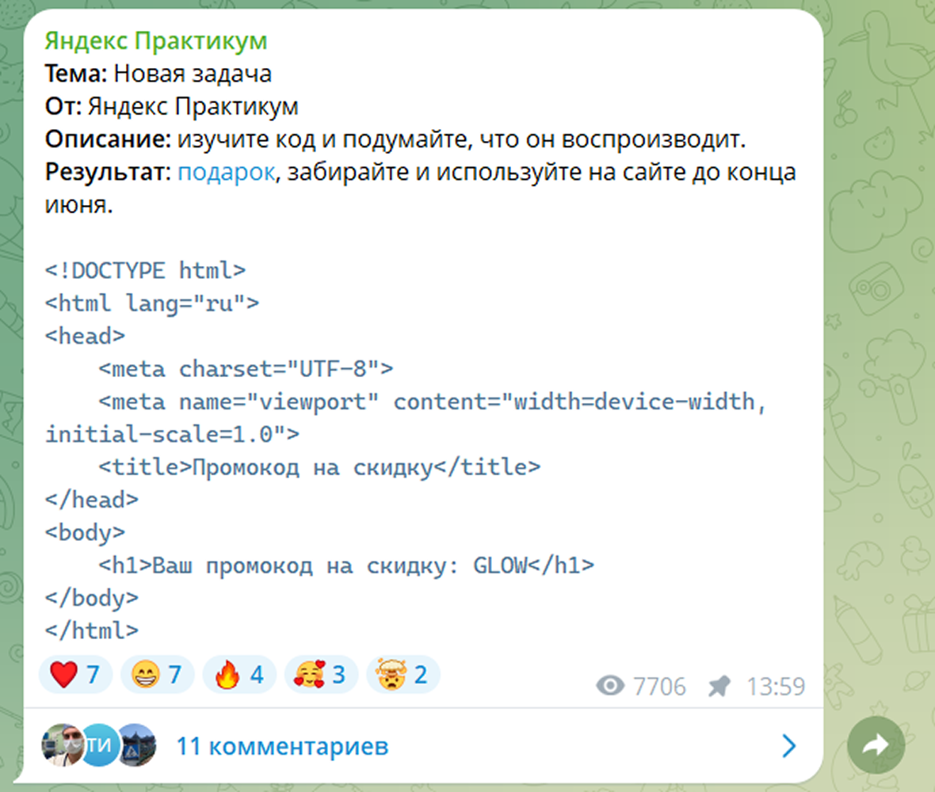The height and width of the screenshot is (792, 935).
Task: Click the third commenter avatar
Action: click(x=136, y=745)
